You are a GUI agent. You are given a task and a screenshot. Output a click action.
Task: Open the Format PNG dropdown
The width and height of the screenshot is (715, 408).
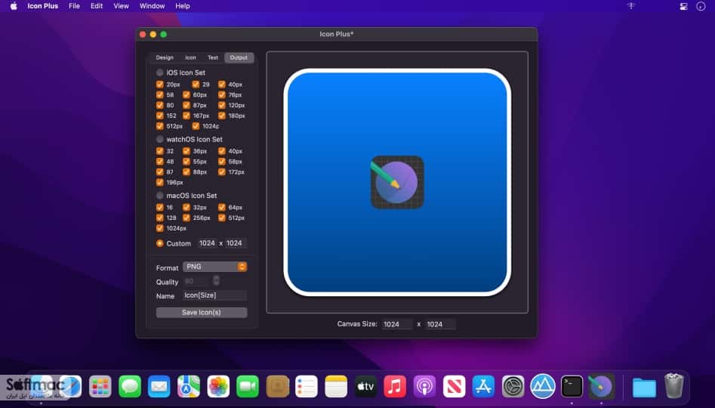click(214, 267)
